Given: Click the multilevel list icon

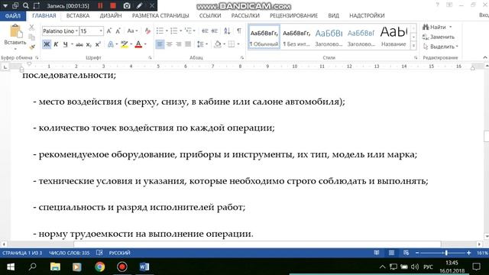Looking at the screenshot, I should [188, 31].
